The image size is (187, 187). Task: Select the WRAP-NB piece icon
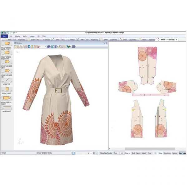7,80
